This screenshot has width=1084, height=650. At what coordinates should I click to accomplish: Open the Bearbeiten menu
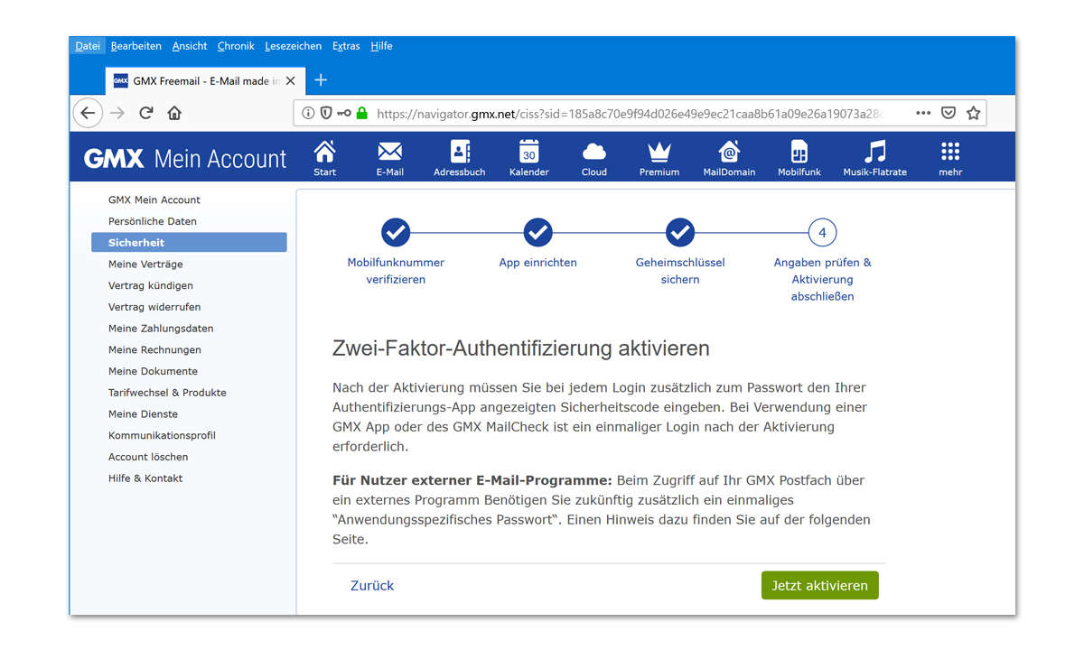click(136, 46)
